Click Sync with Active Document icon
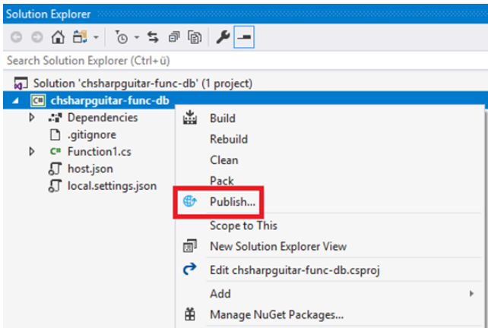Viewport: 488px width, 328px height. coord(153,37)
